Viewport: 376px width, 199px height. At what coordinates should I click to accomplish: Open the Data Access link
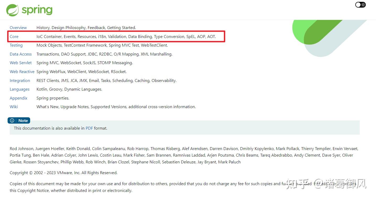20,54
